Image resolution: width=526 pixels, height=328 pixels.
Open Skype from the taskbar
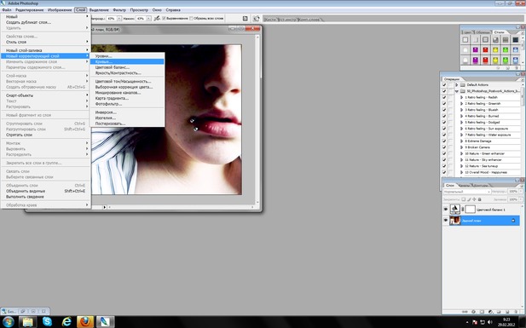point(47,322)
